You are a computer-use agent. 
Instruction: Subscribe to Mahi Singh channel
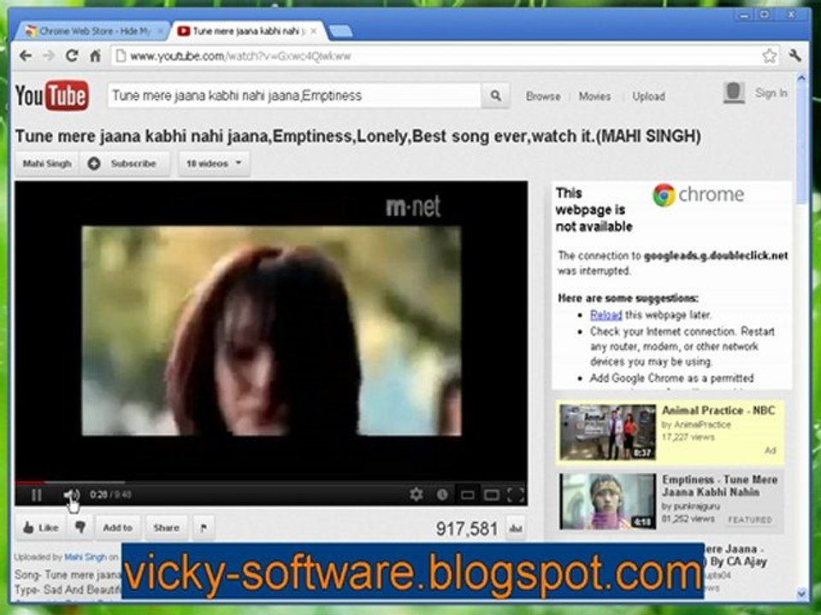[125, 164]
